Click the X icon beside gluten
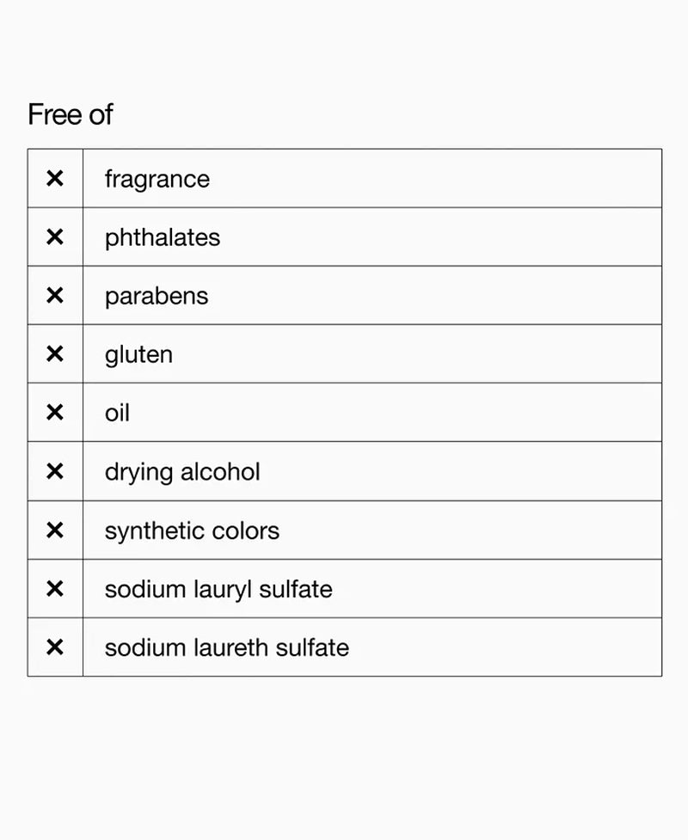 pyautogui.click(x=54, y=354)
